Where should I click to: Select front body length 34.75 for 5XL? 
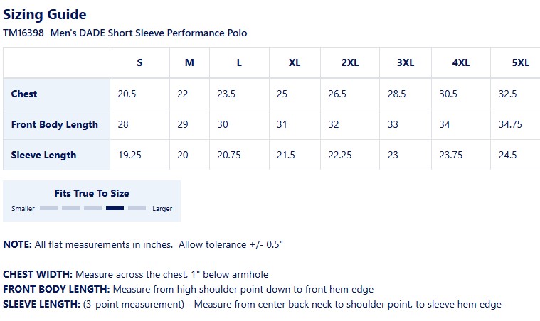click(x=510, y=124)
